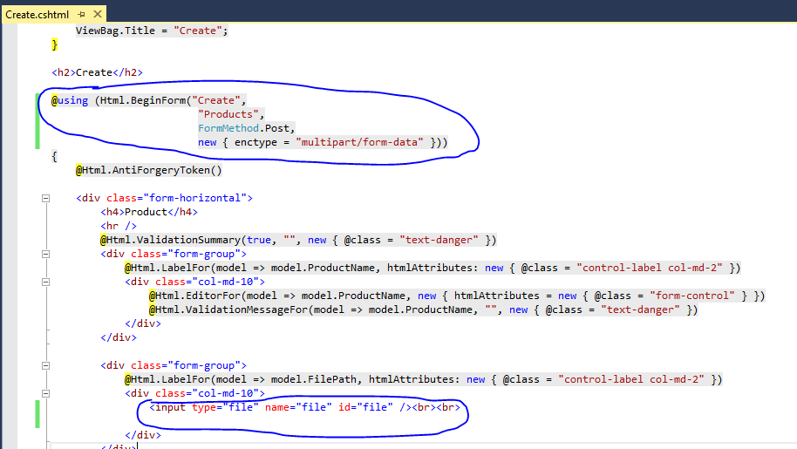
Task: Collapse the first col-md-10 div
Action: pyautogui.click(x=45, y=282)
